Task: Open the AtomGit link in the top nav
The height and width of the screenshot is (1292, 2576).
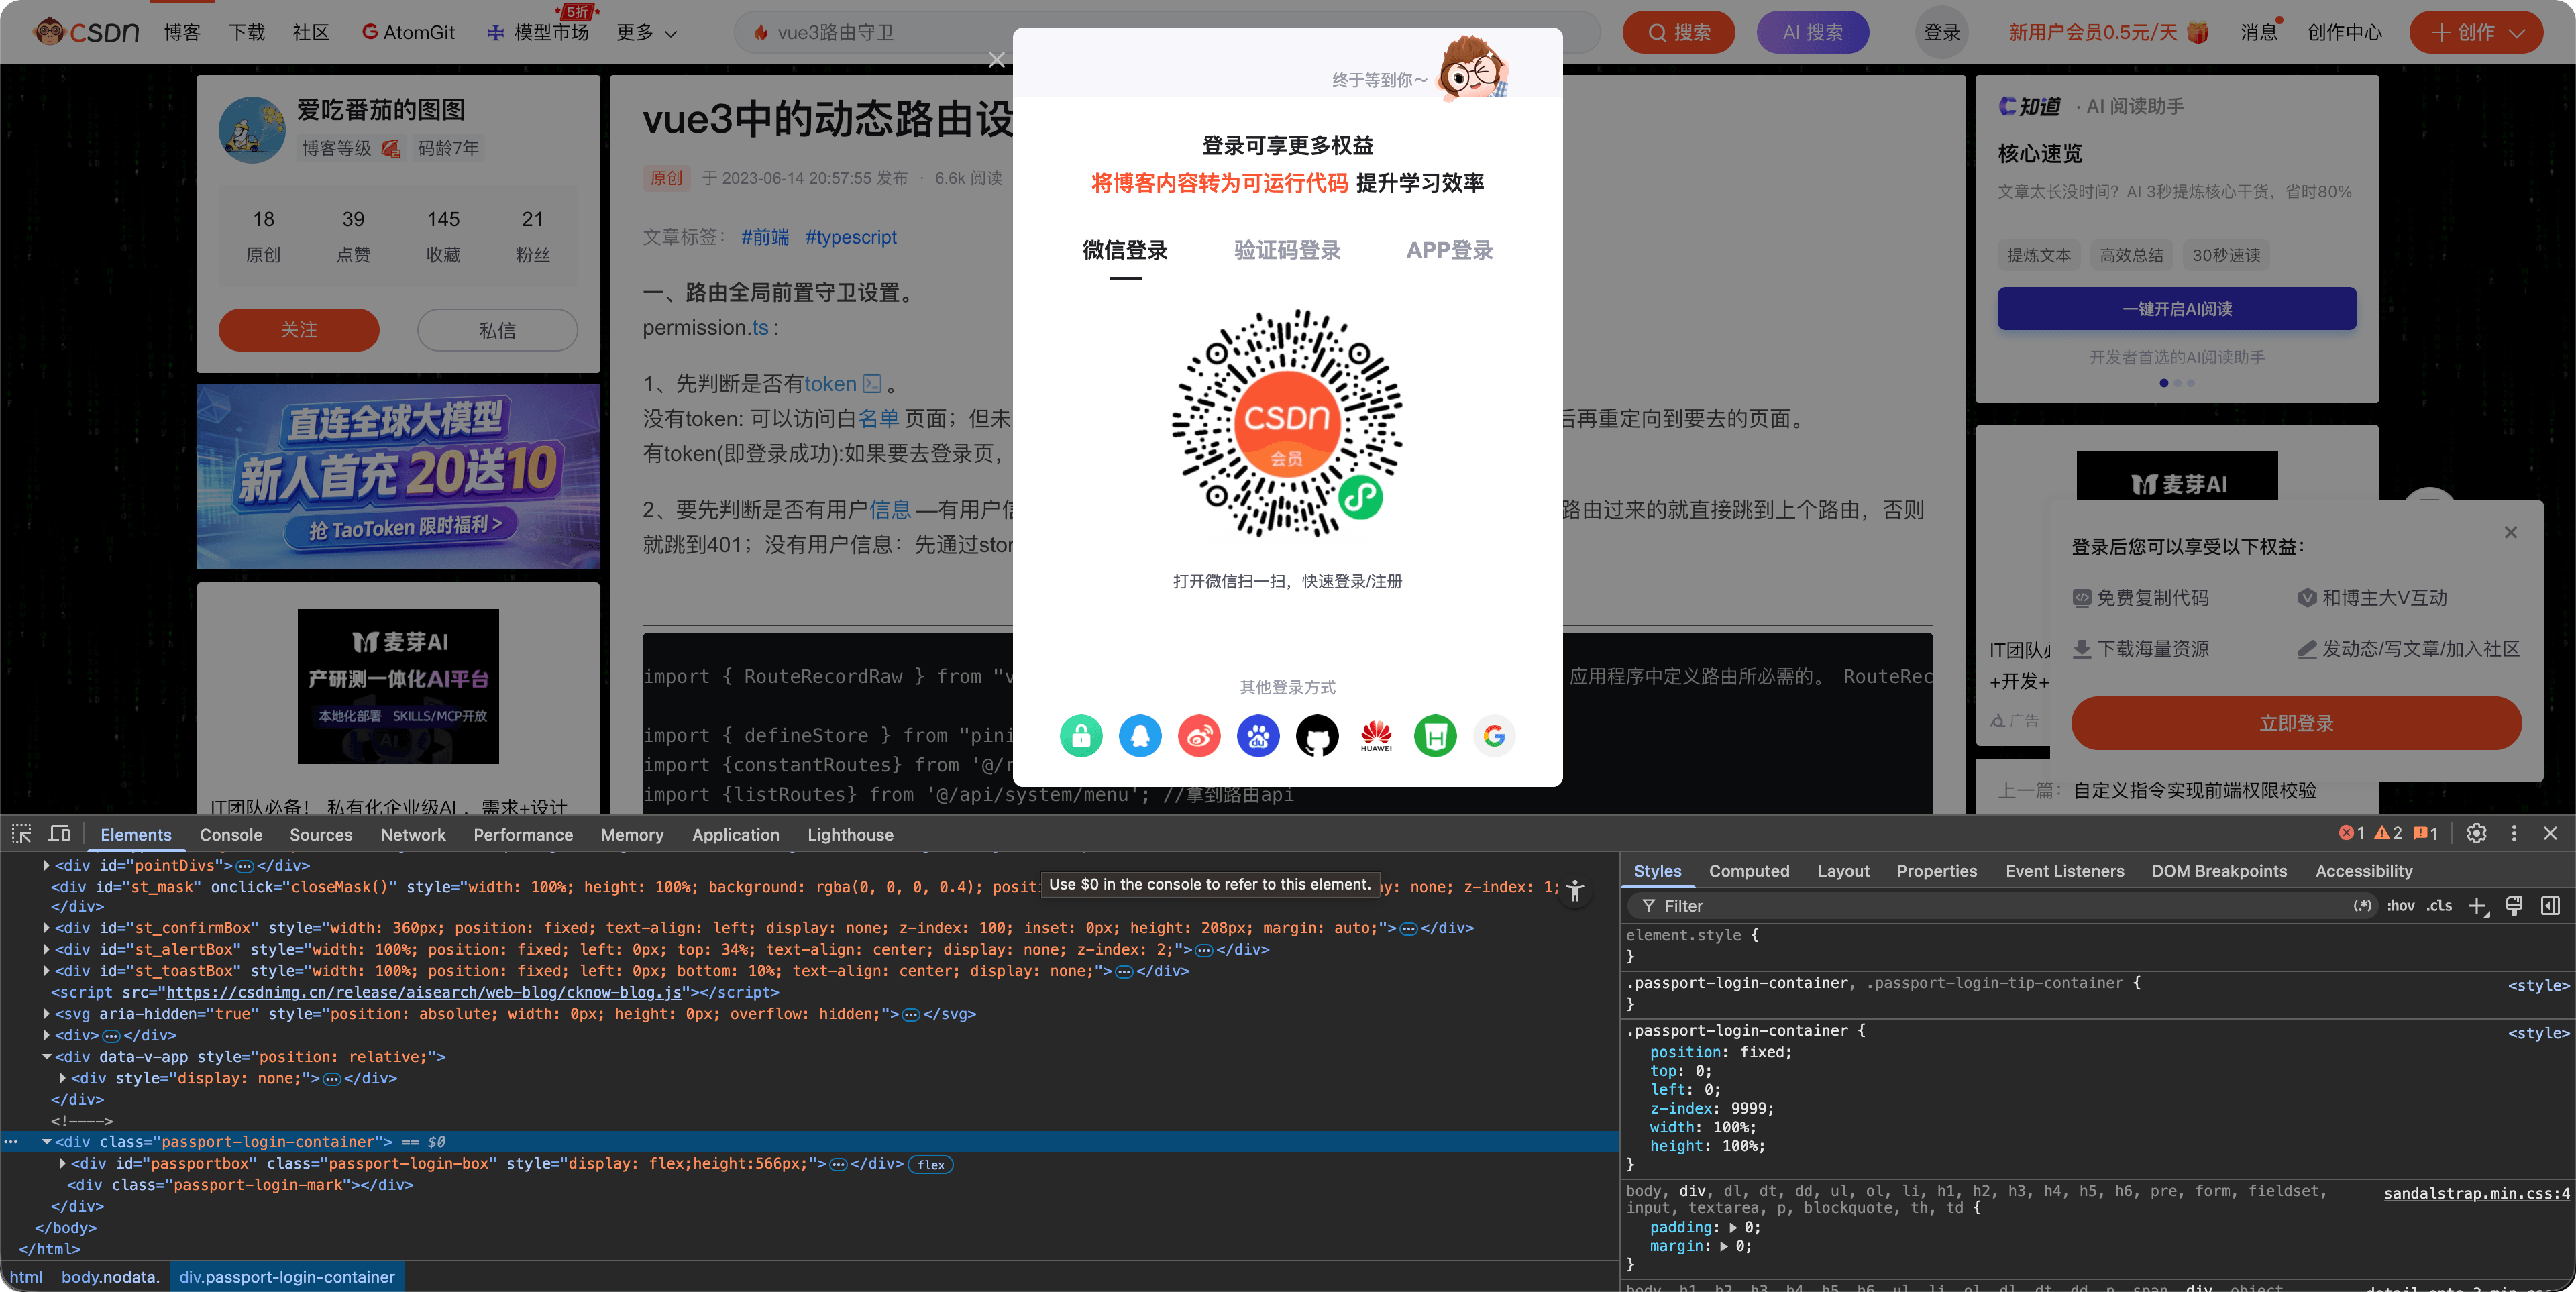Action: [408, 33]
